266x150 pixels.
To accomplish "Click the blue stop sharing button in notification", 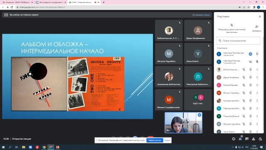I will (155, 140).
